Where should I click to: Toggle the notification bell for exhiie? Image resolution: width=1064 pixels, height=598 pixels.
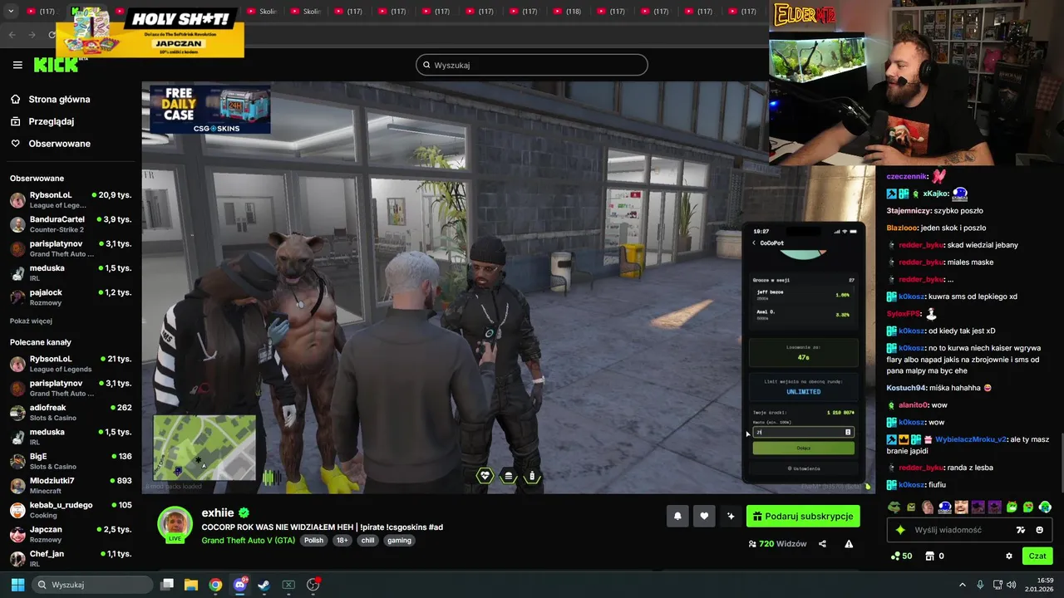coord(677,517)
